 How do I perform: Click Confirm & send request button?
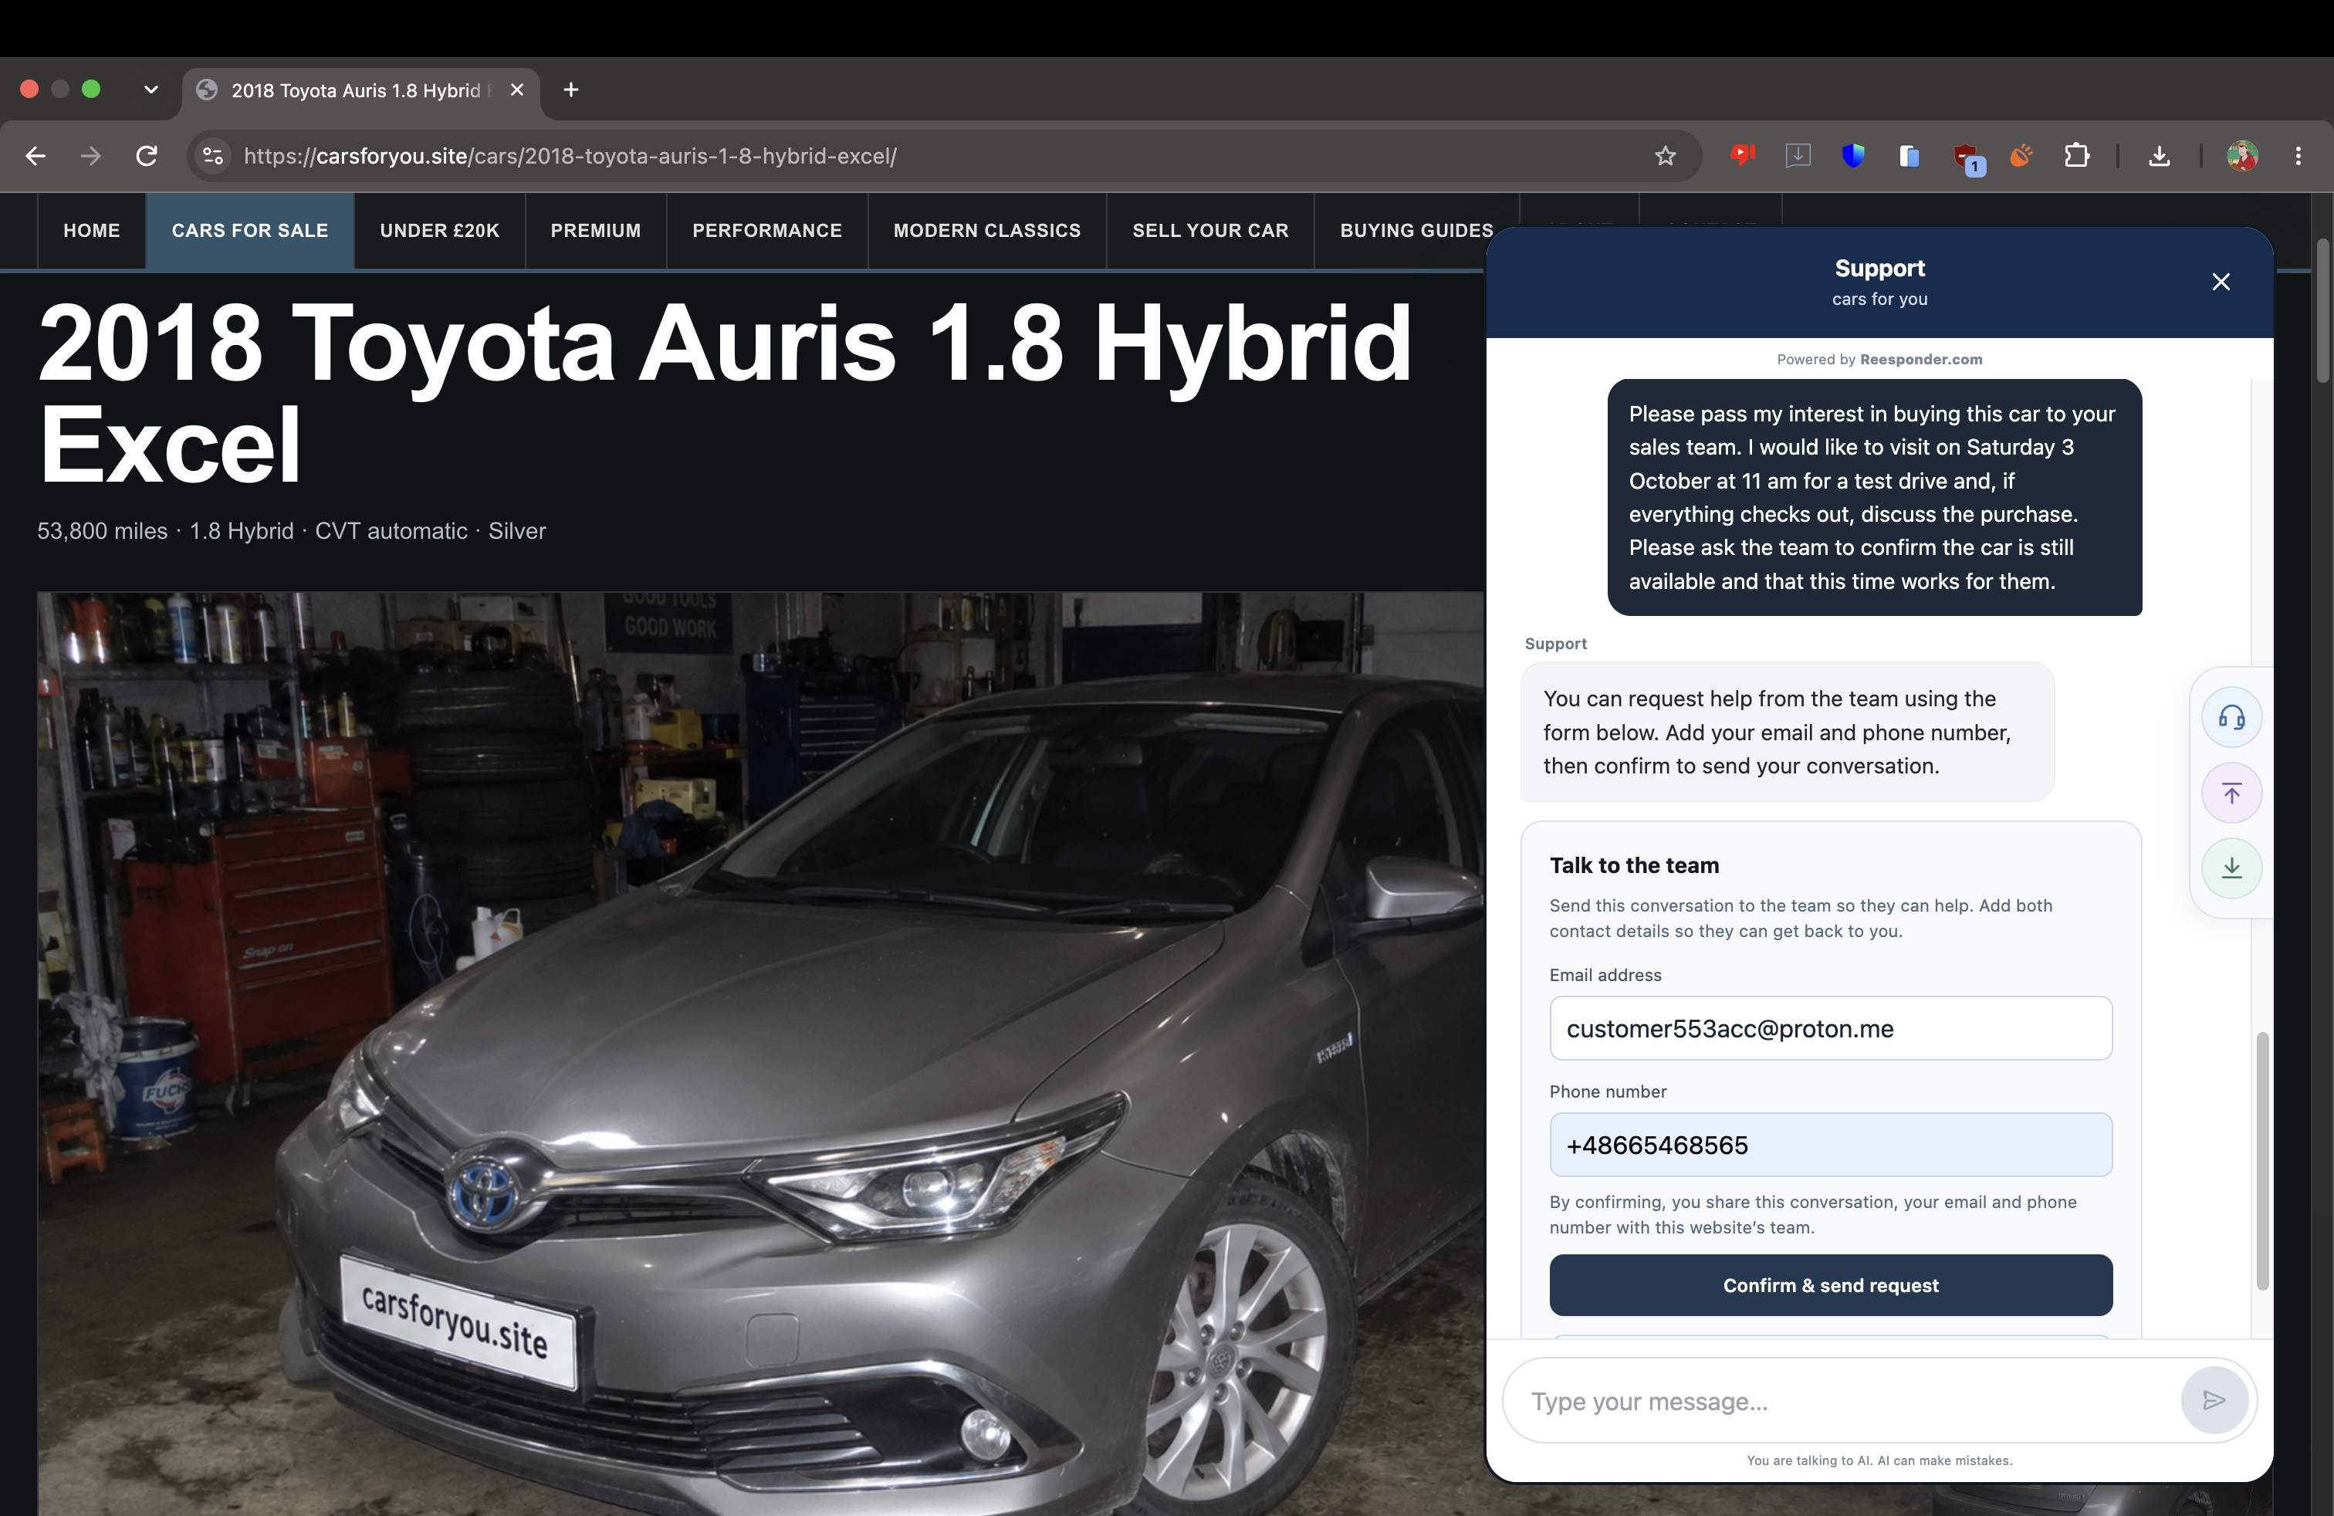click(x=1831, y=1285)
